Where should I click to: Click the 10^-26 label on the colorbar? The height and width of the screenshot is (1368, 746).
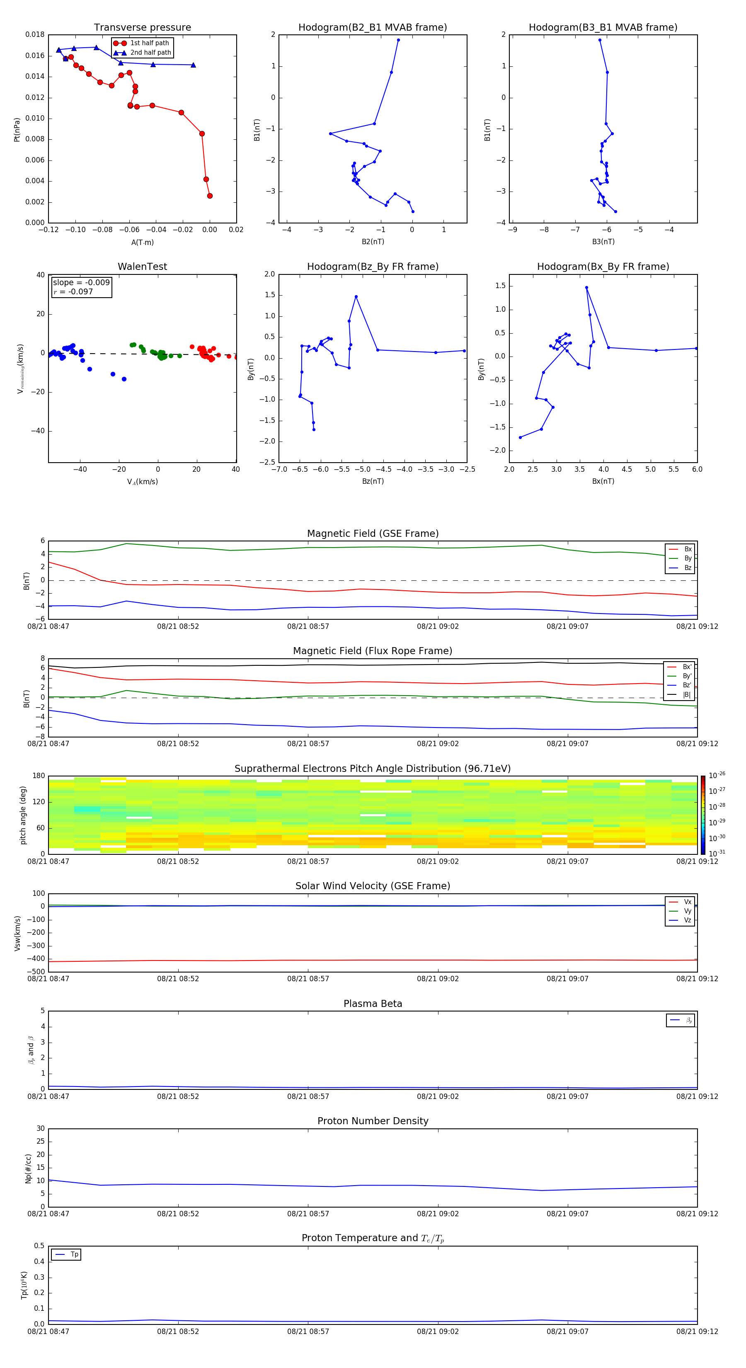[717, 775]
